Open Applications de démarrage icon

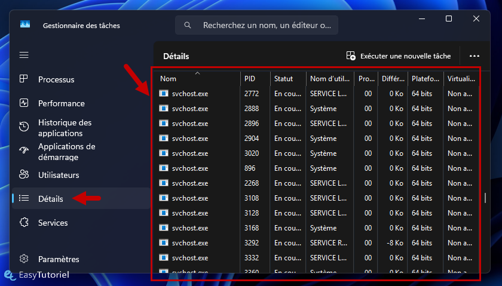[24, 150]
